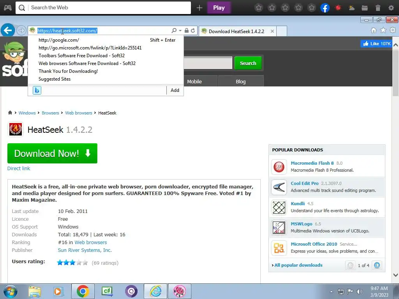Open Chrome from the taskbar

tap(83, 291)
